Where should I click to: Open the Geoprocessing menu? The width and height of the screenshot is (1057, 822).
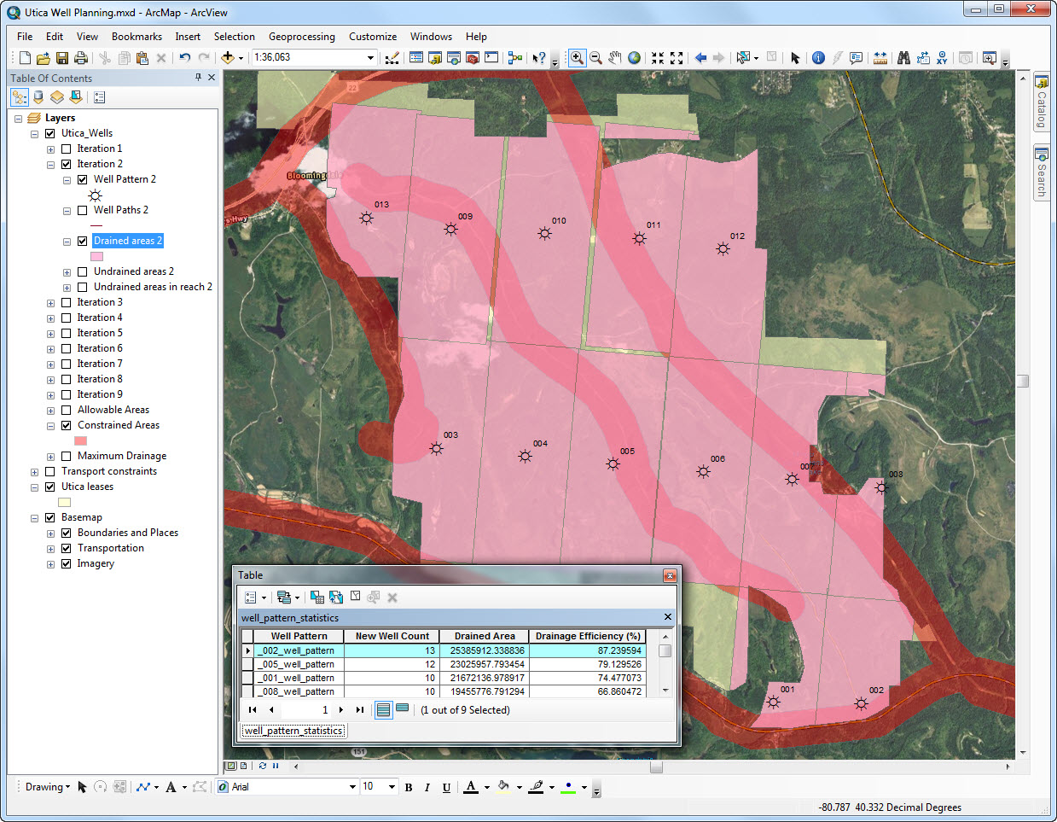[x=301, y=37]
